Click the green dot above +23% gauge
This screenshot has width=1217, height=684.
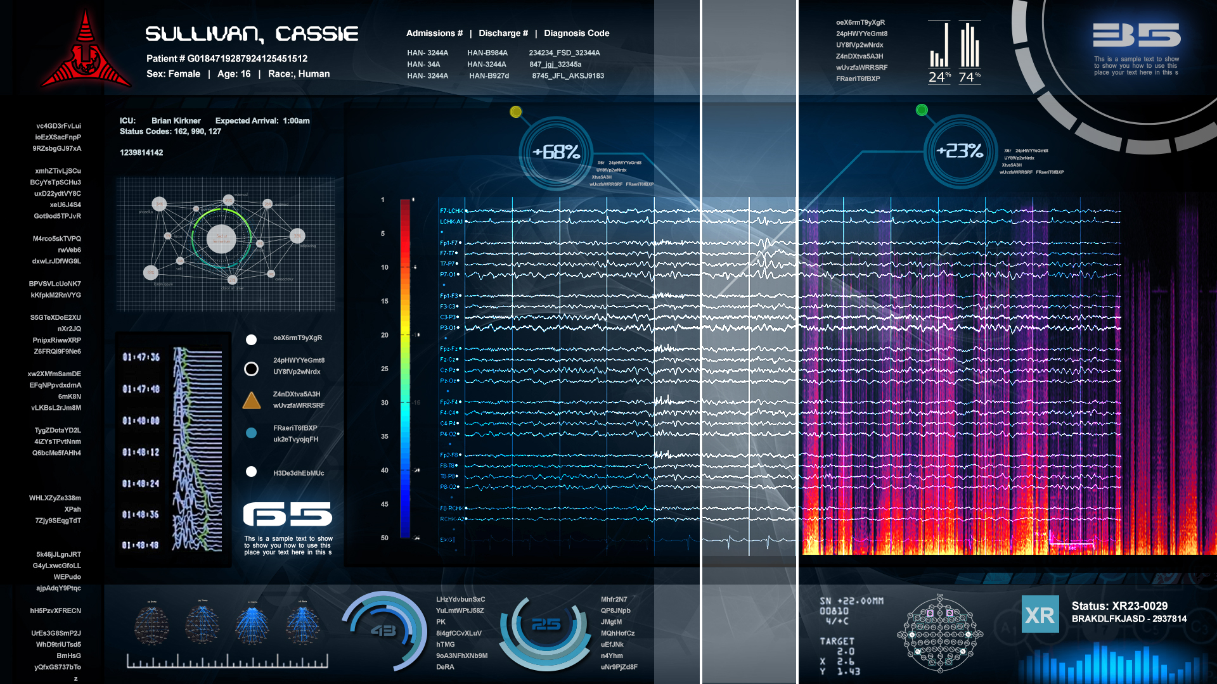922,110
